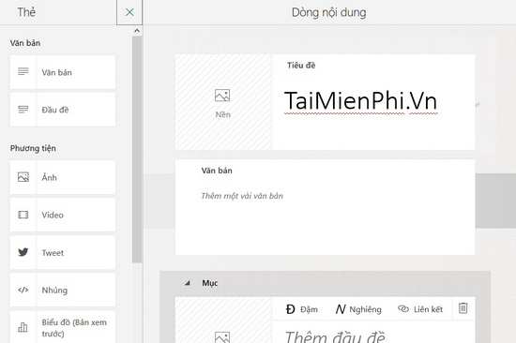Add a Tweet card

pos(63,252)
